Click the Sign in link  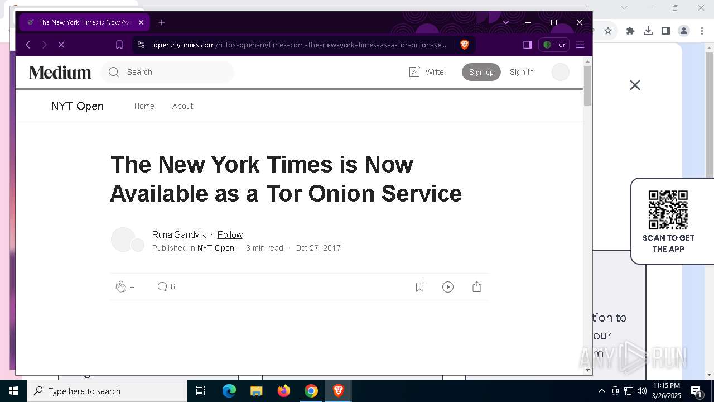[522, 72]
